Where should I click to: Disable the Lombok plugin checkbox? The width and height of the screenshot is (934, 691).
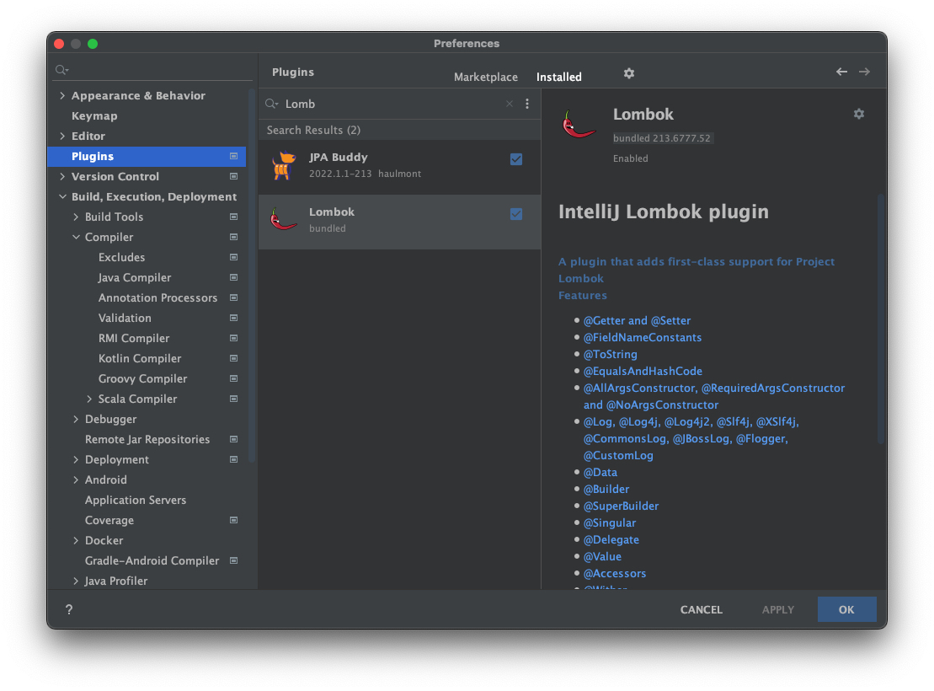pyautogui.click(x=515, y=214)
